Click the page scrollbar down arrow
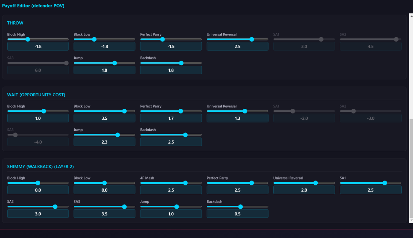This screenshot has height=238, width=413. [x=411, y=220]
